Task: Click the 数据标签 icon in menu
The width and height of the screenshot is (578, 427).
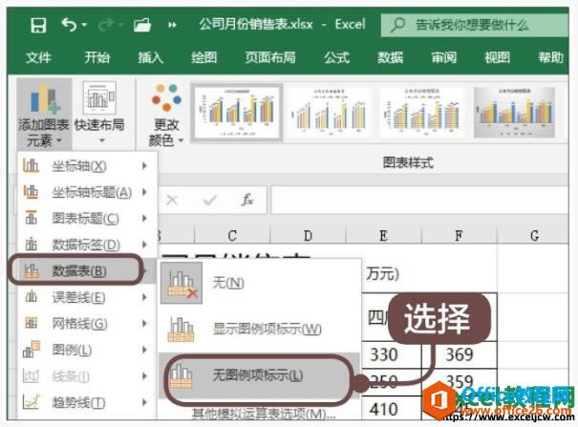Action: tap(31, 244)
